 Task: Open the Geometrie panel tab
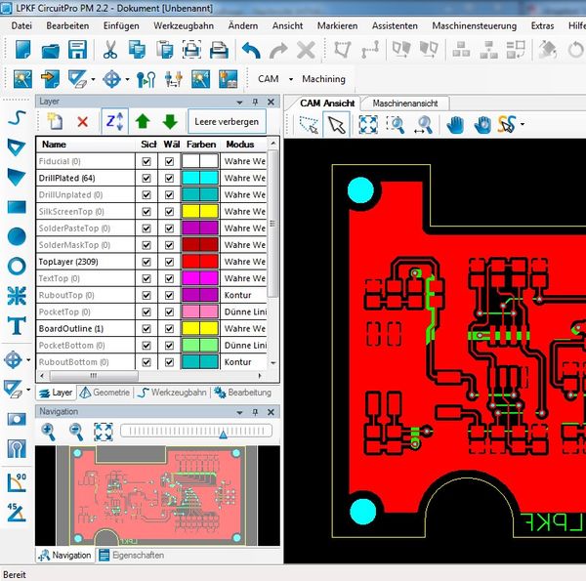(x=105, y=393)
